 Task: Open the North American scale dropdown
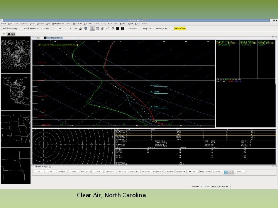point(32,29)
